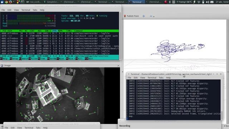The width and height of the screenshot is (229, 129).
Task: Click F4 Filter in htop footer
Action: (x=33, y=58)
